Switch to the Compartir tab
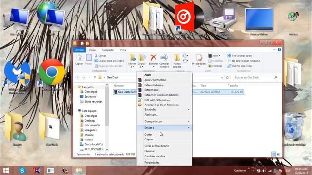The height and width of the screenshot is (175, 312). point(107,50)
